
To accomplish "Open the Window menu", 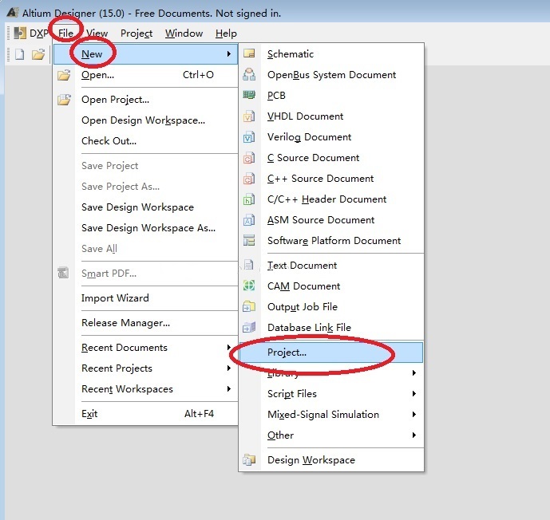I will [x=184, y=33].
